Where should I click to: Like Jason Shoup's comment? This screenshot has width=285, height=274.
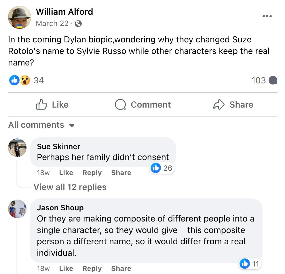(66, 269)
